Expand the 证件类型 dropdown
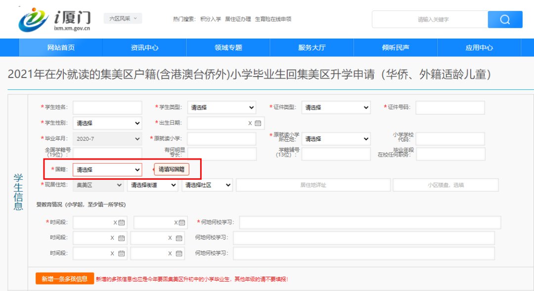 (336, 108)
